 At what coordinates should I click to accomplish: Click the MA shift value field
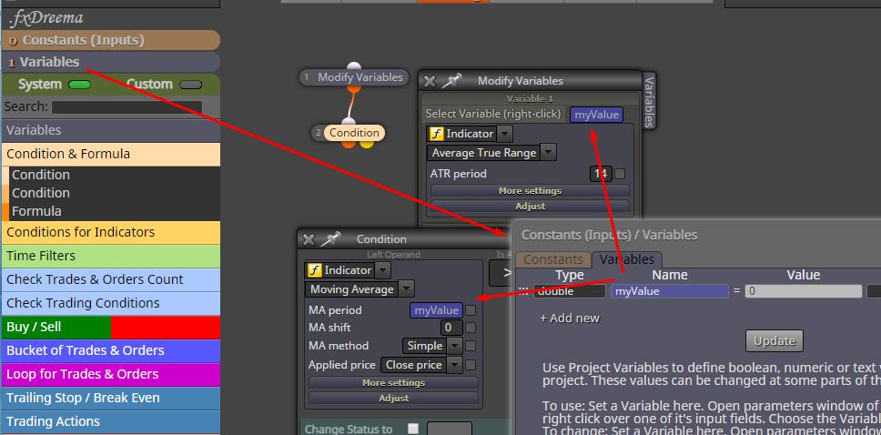[451, 328]
